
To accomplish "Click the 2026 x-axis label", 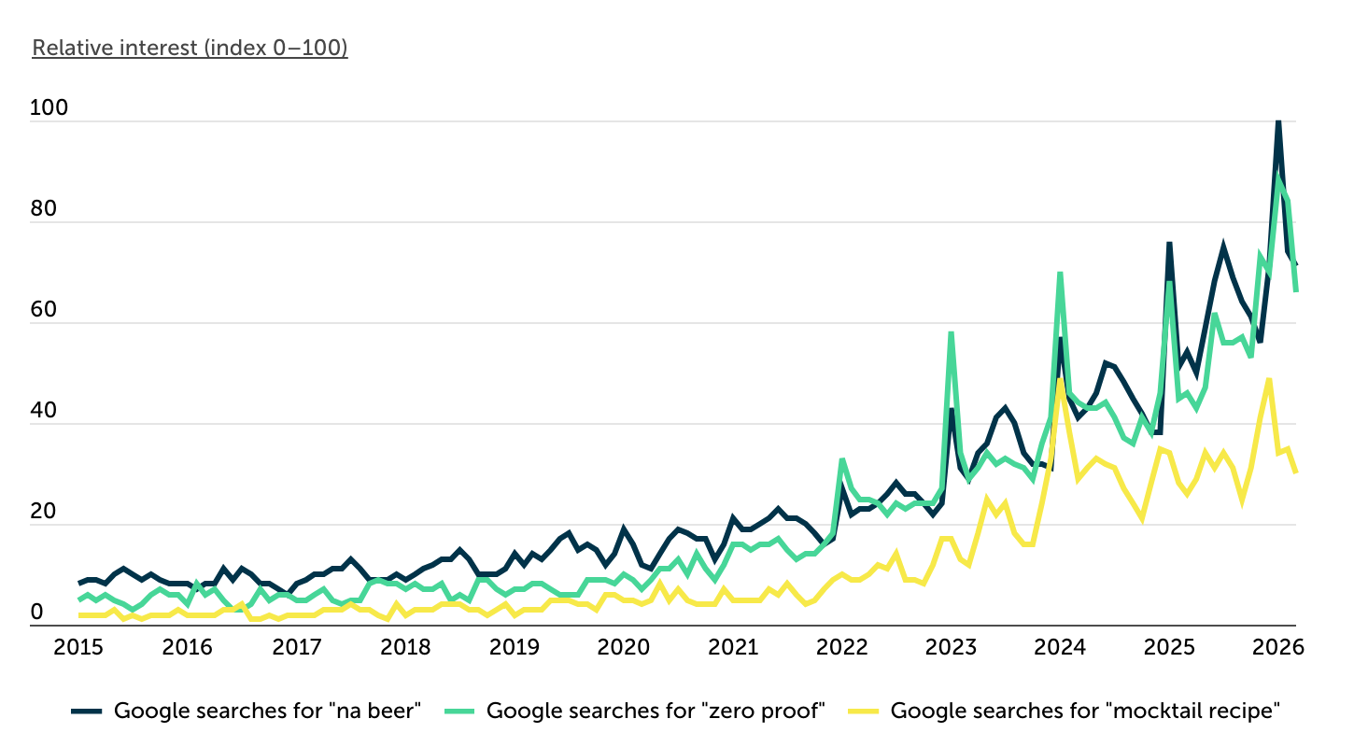I will pyautogui.click(x=1277, y=645).
